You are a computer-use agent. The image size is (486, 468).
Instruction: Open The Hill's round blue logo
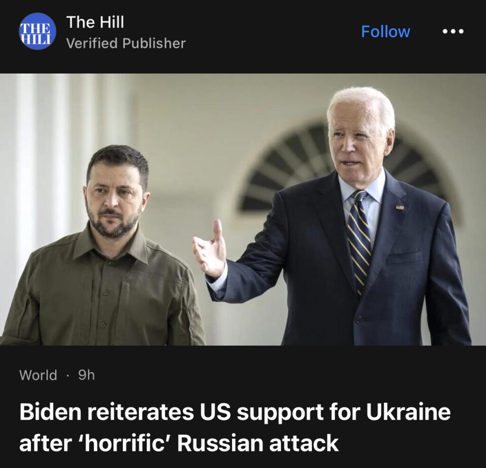pyautogui.click(x=38, y=31)
